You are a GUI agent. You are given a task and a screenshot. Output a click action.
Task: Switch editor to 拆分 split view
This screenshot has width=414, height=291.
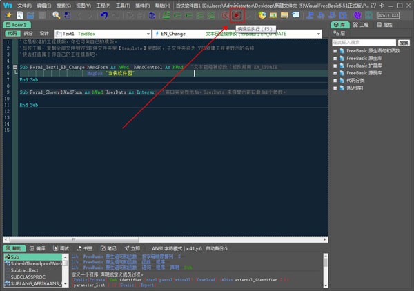click(x=28, y=33)
